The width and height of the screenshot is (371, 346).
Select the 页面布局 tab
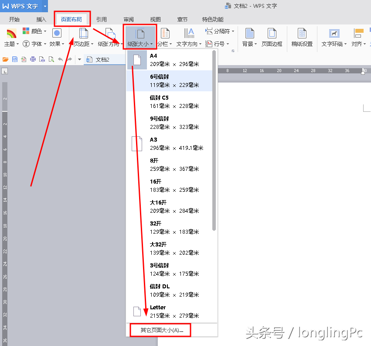pos(71,19)
